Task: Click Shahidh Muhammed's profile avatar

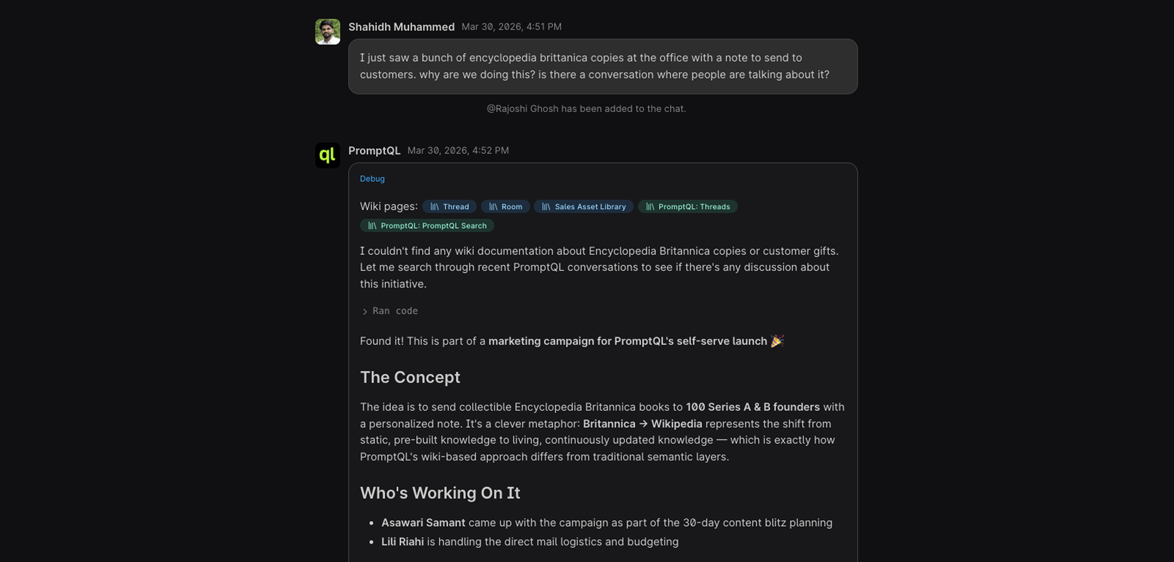Action: [x=328, y=32]
